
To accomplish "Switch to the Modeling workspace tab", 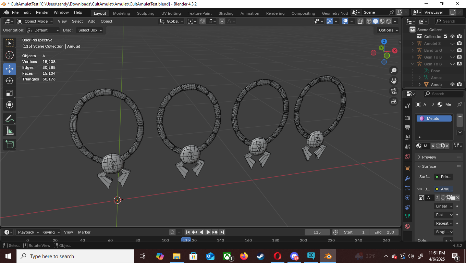I will pos(122,13).
